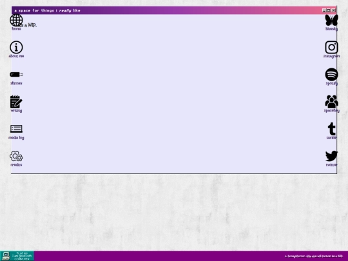Image resolution: width=348 pixels, height=261 pixels.
Task: Click the window title 'a space for things i really like'
Action: click(x=47, y=10)
